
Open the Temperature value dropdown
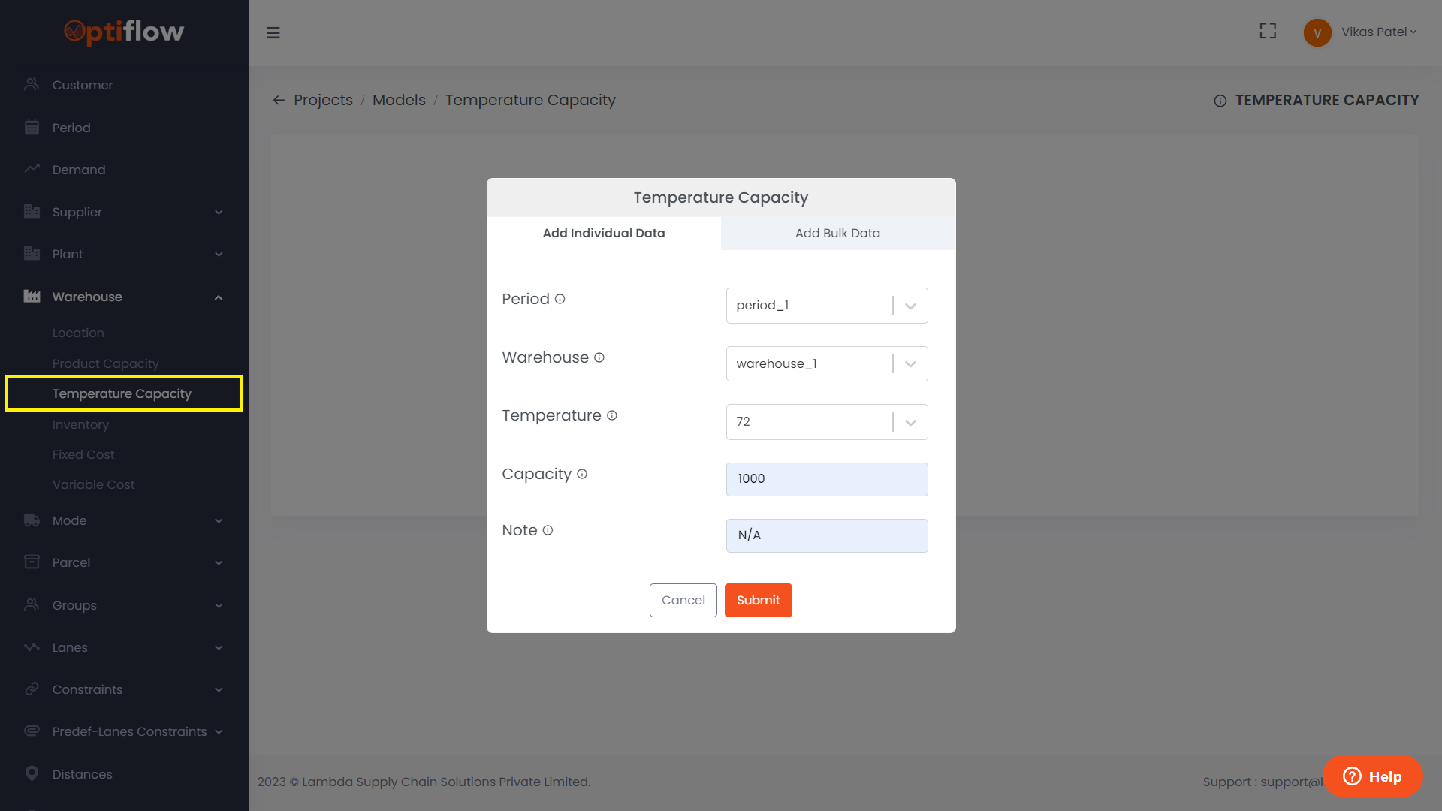point(910,422)
